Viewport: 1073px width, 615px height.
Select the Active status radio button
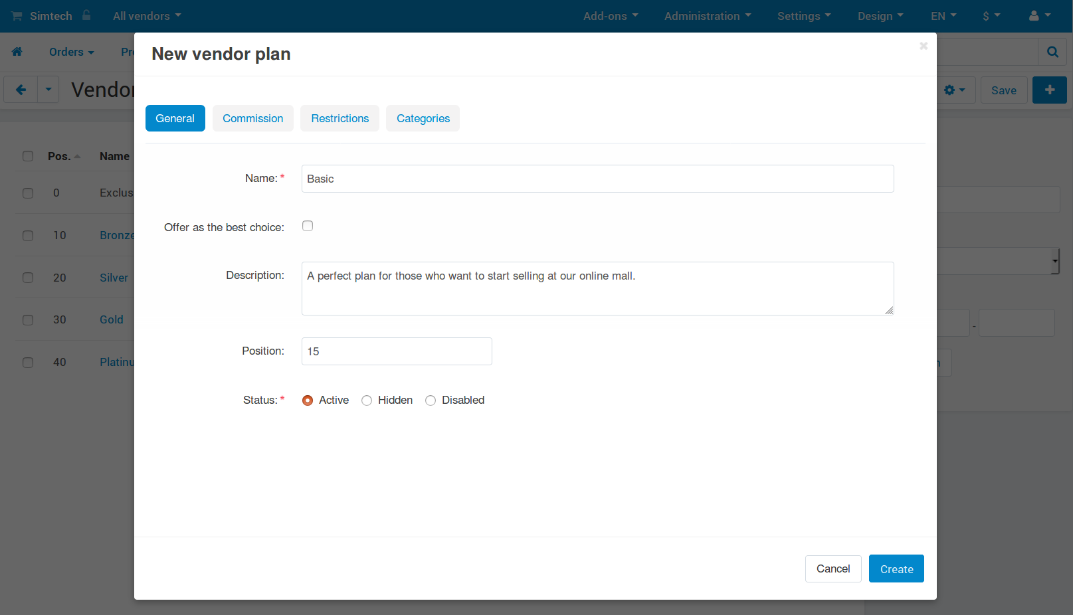(308, 400)
